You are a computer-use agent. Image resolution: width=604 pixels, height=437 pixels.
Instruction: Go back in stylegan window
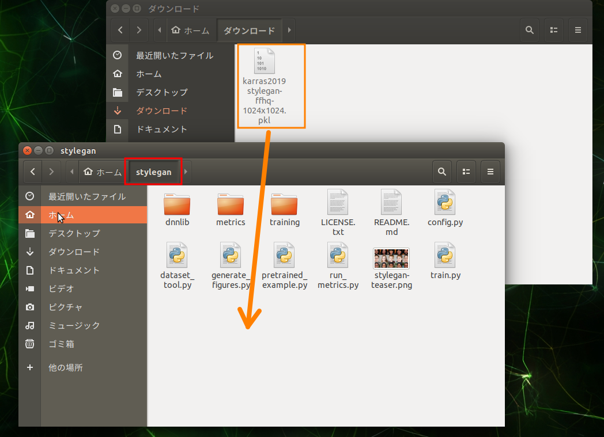[33, 172]
